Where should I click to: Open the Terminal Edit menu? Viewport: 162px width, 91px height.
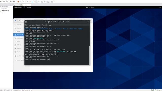[x=30, y=25]
